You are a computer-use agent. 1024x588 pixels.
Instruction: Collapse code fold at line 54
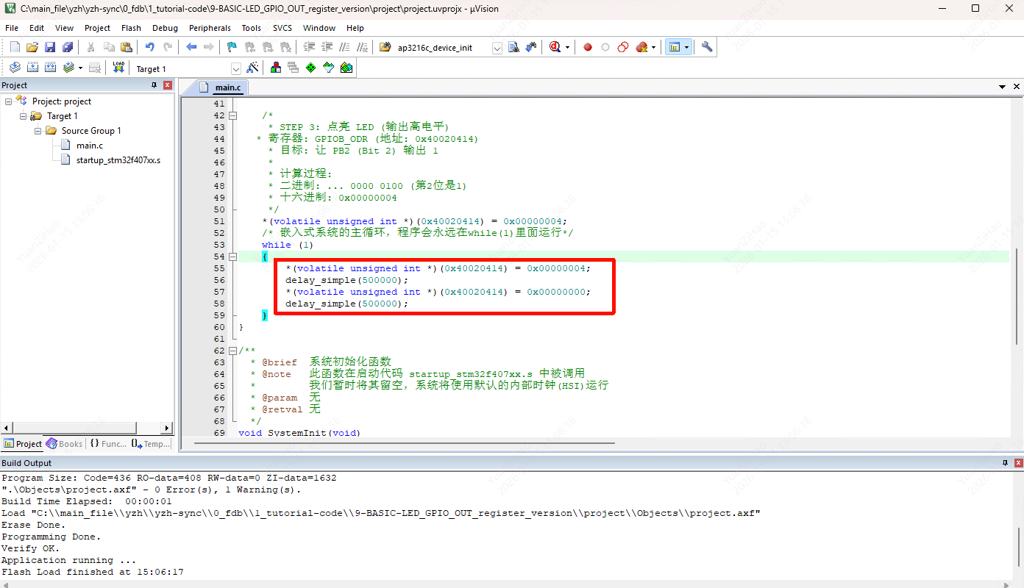click(233, 257)
